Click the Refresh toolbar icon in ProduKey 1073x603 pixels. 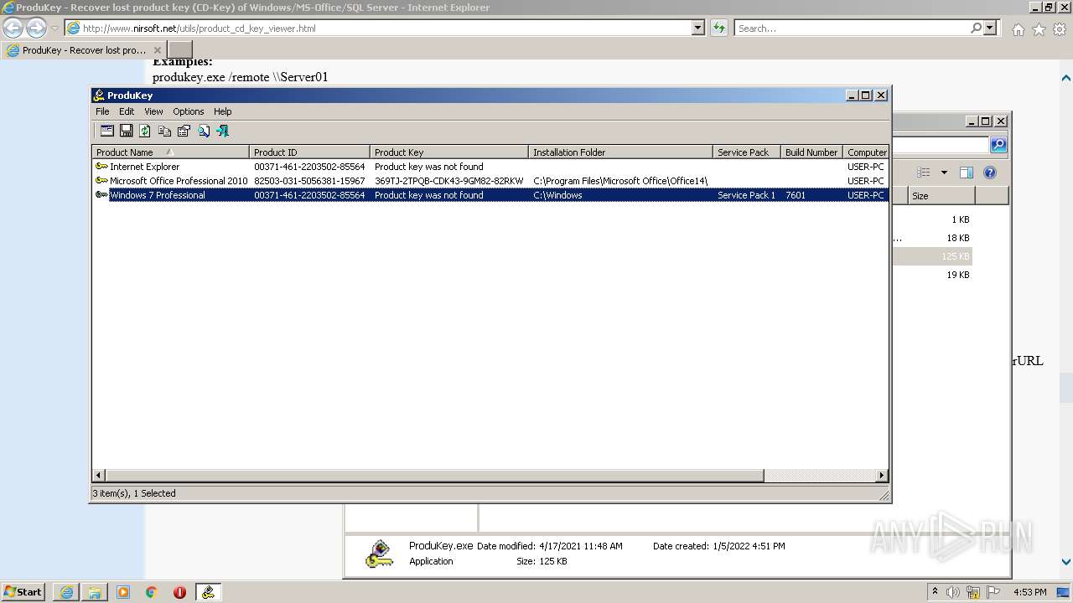pyautogui.click(x=145, y=131)
